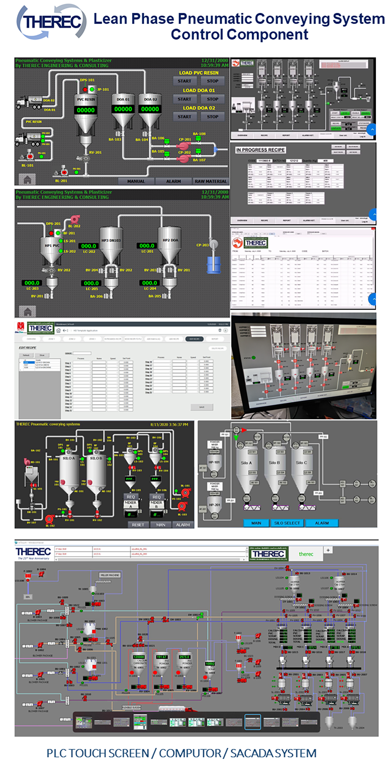Click the SILO SELECT button

(287, 523)
